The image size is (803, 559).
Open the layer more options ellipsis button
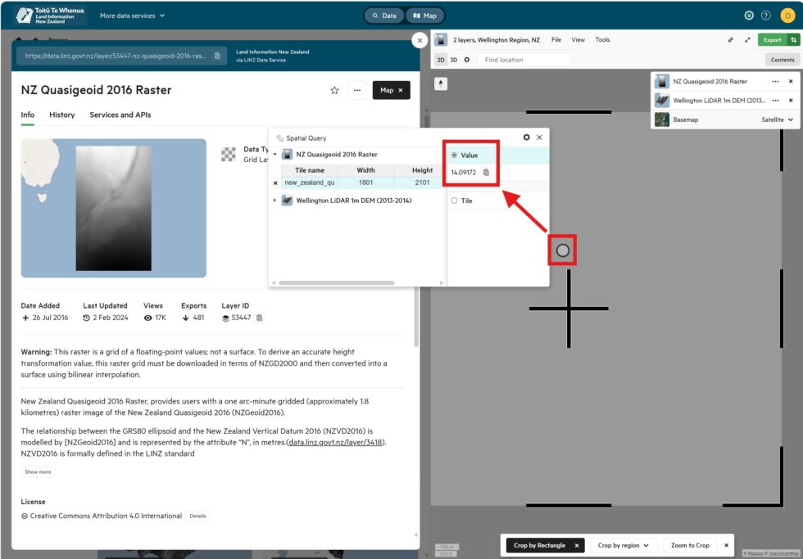(357, 91)
